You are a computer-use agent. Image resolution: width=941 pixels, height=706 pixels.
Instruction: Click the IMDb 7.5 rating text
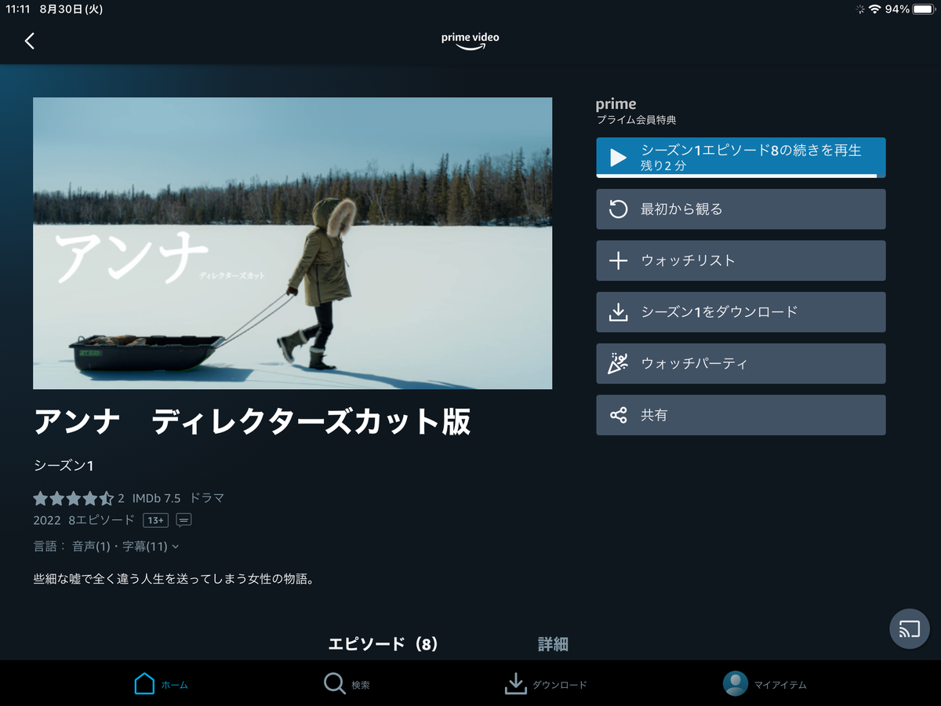click(156, 498)
